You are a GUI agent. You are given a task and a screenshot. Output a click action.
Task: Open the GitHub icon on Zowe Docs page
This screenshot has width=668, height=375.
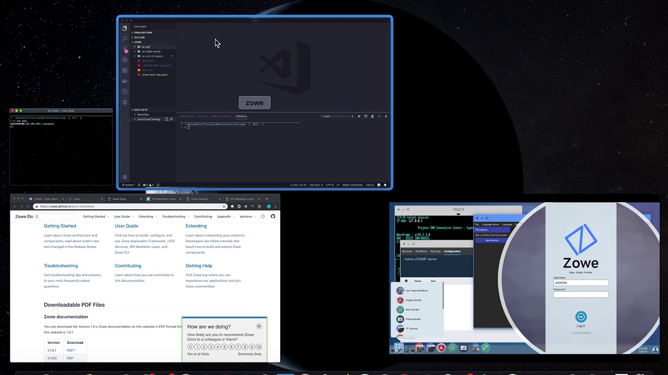pyautogui.click(x=273, y=216)
